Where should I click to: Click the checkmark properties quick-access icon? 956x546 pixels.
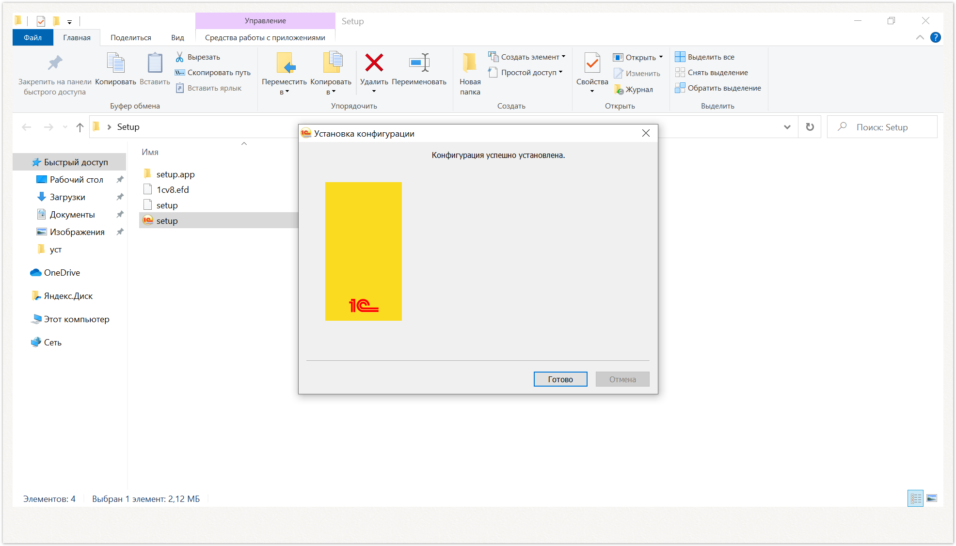(41, 21)
